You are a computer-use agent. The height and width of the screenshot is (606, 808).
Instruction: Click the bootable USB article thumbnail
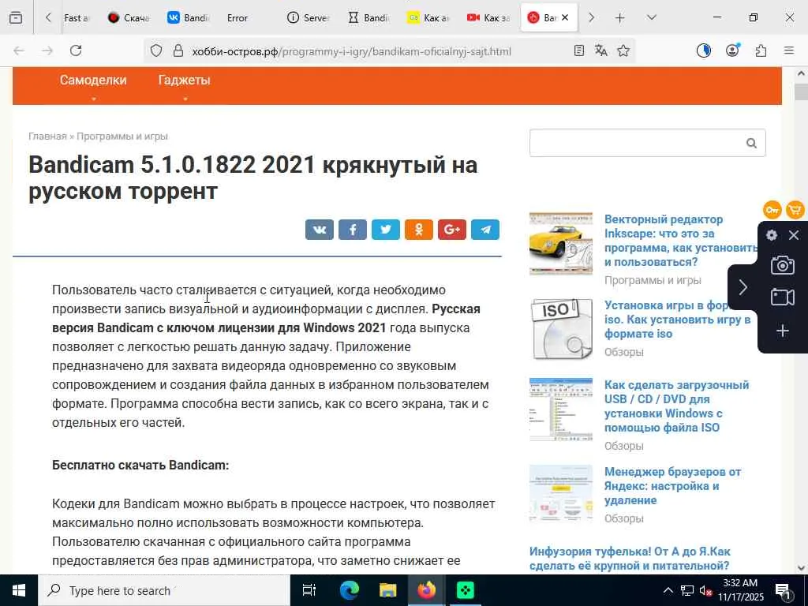coord(561,410)
